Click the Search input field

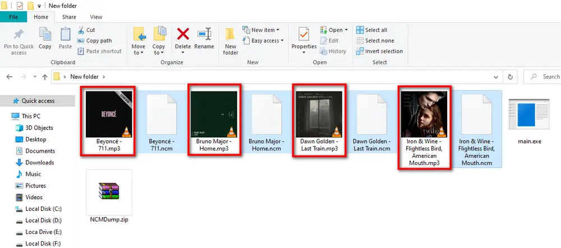point(542,76)
